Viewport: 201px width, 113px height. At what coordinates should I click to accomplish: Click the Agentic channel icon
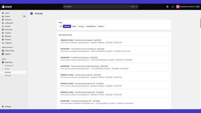(3, 54)
